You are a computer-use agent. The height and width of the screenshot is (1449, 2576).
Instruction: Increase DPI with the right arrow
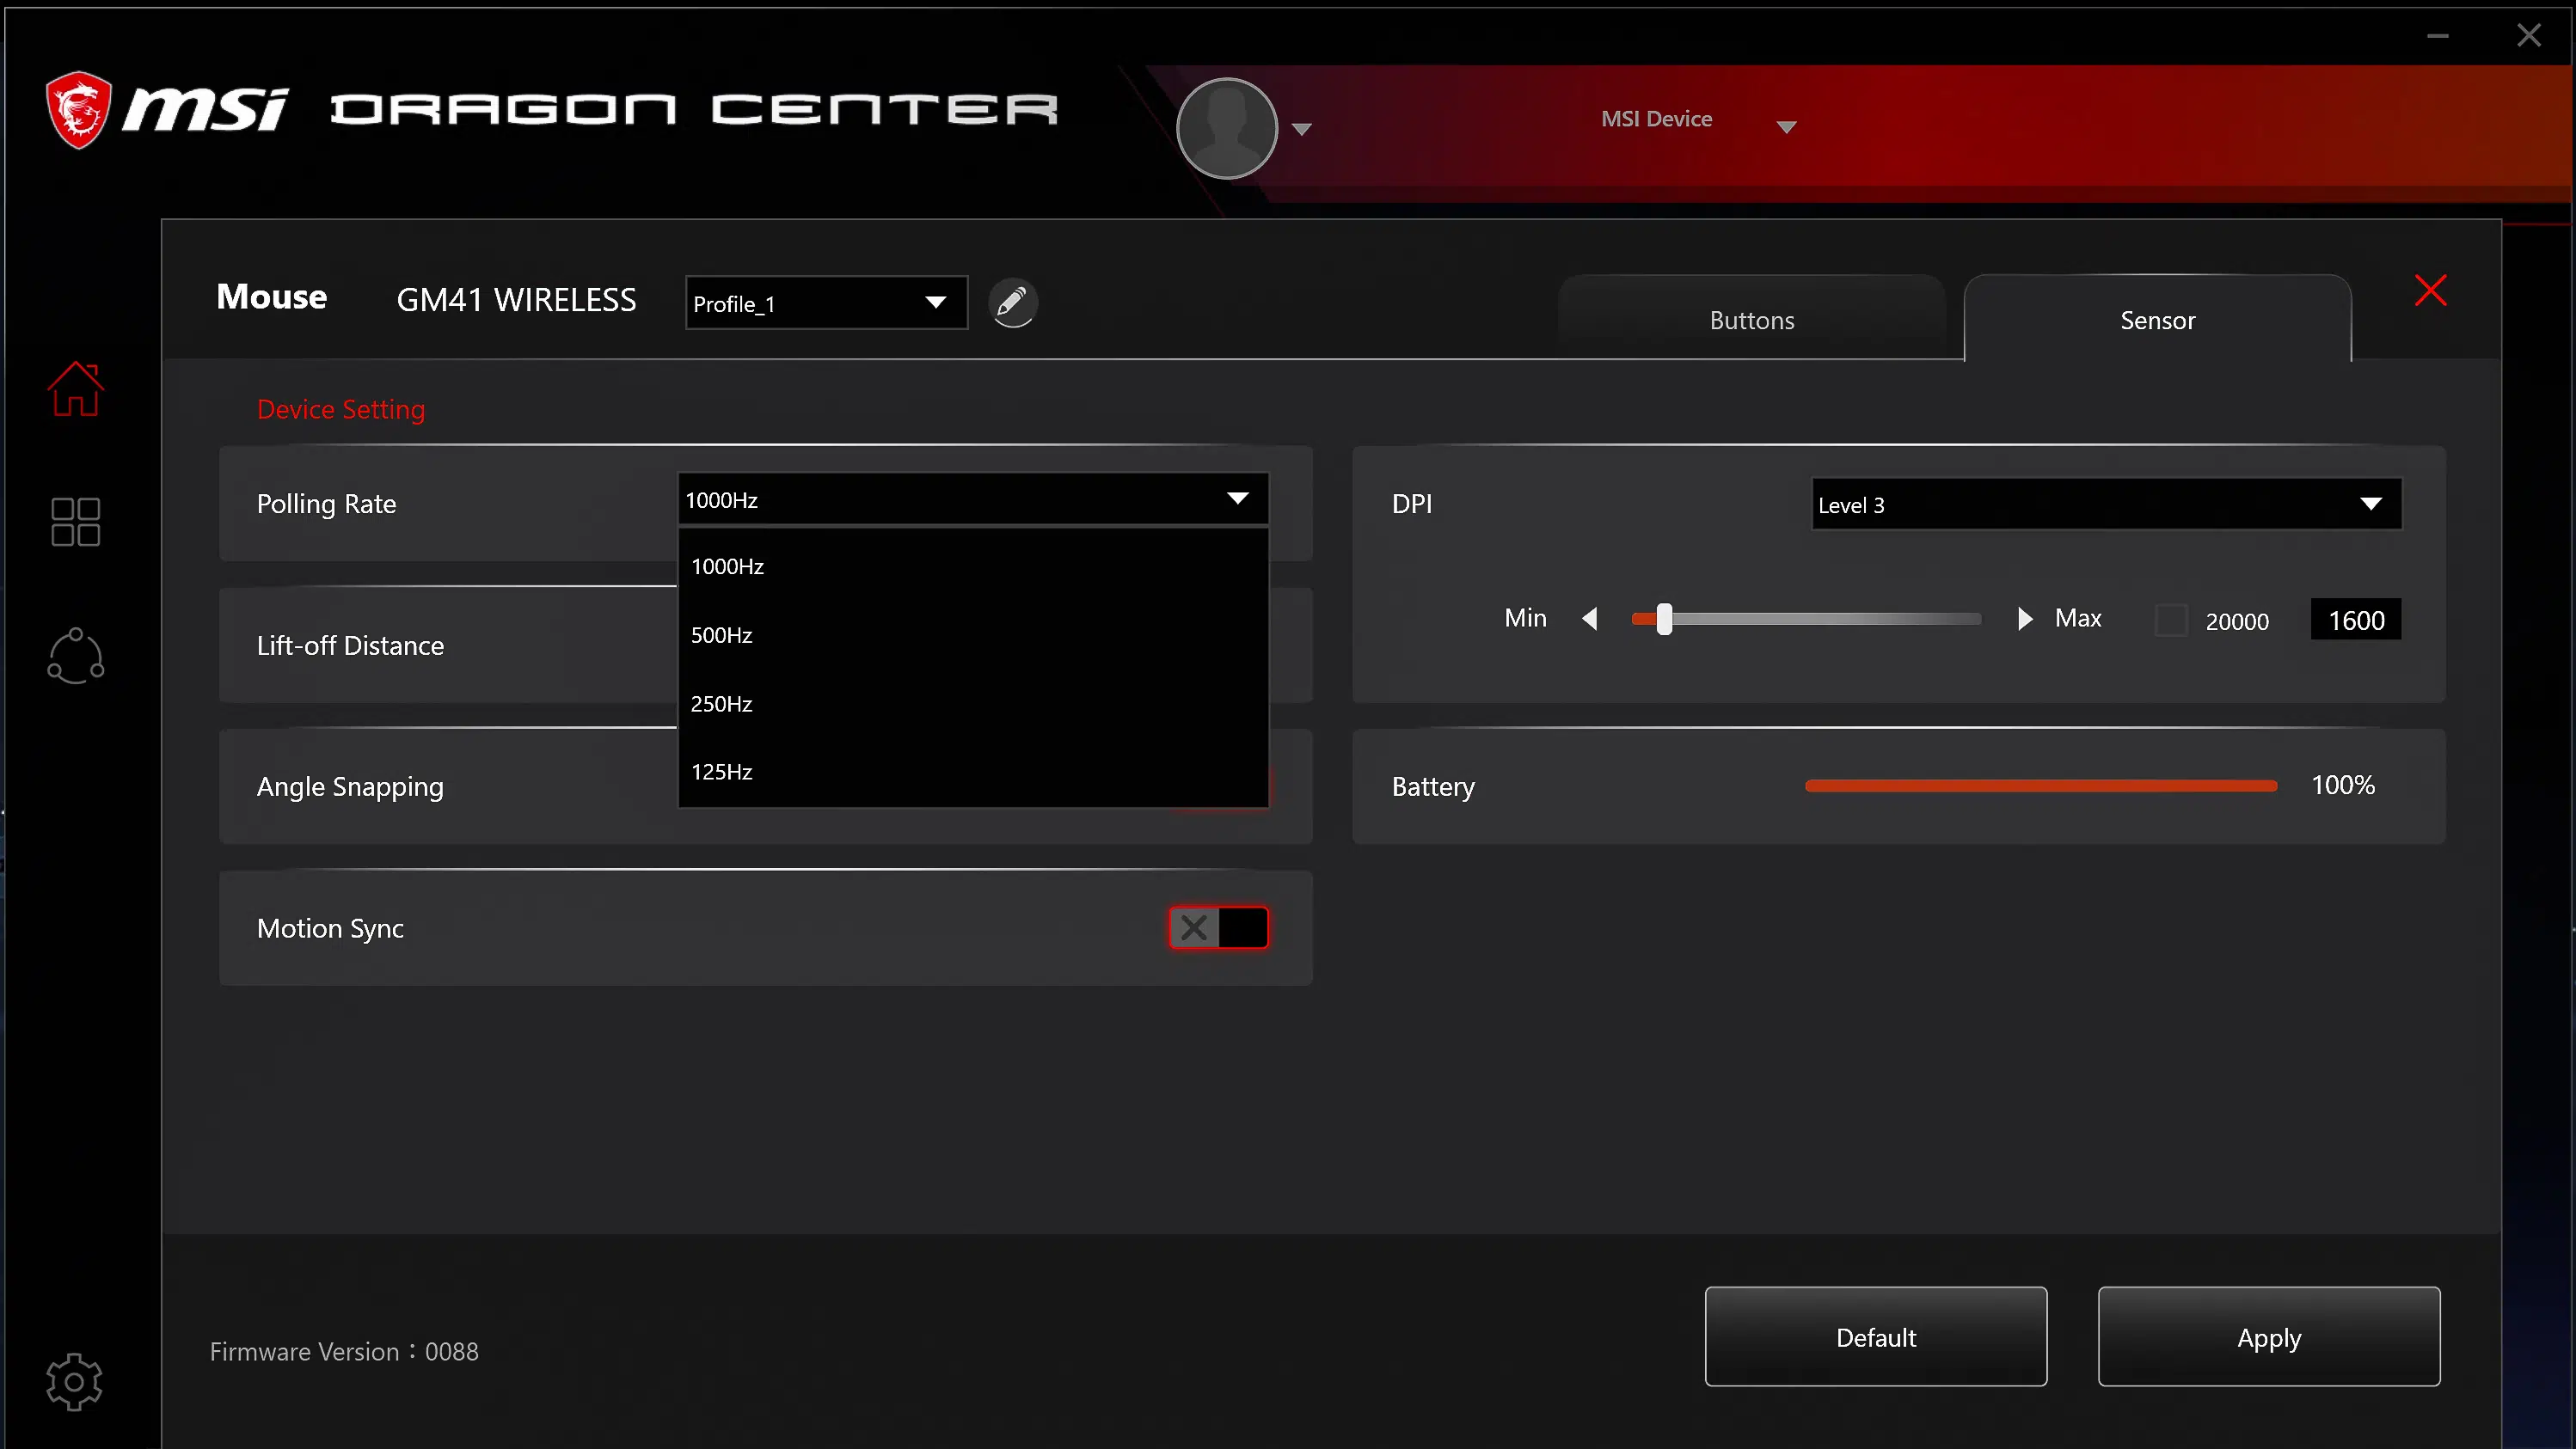click(x=2024, y=619)
